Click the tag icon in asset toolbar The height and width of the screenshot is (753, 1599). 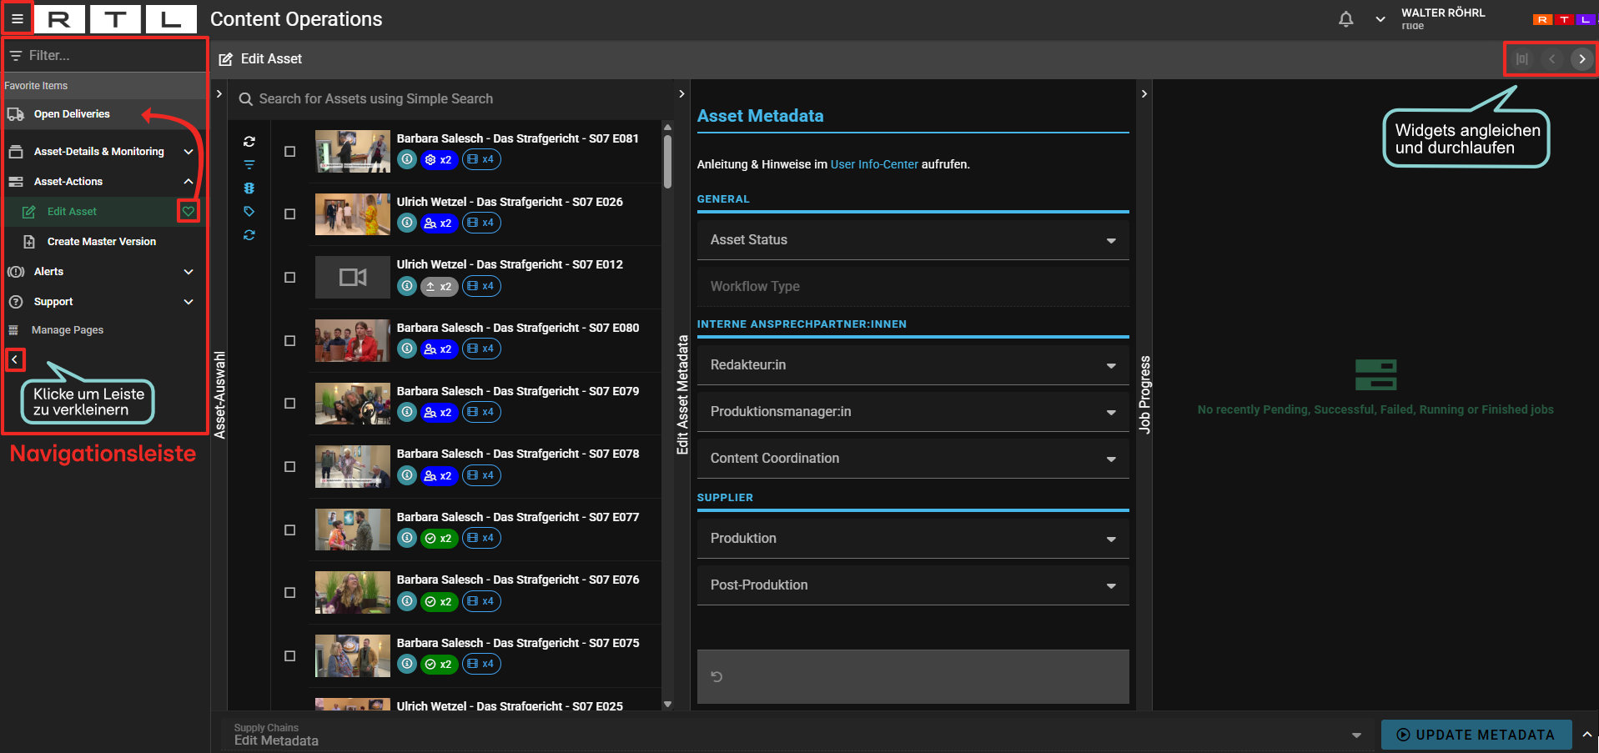(249, 212)
